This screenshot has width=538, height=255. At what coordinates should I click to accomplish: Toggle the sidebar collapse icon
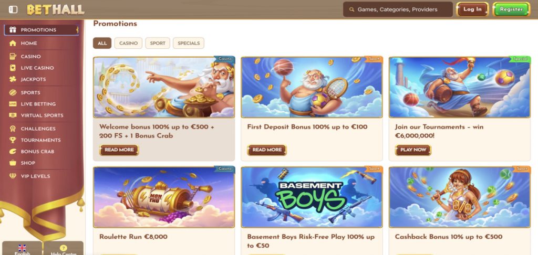pos(13,9)
